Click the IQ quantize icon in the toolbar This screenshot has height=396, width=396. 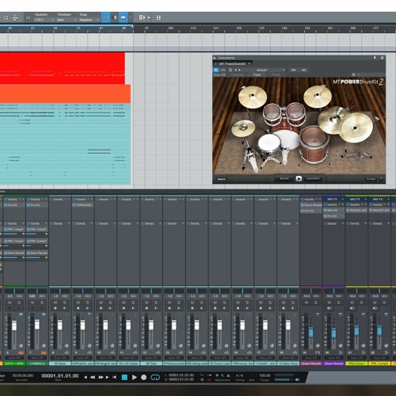pos(28,17)
